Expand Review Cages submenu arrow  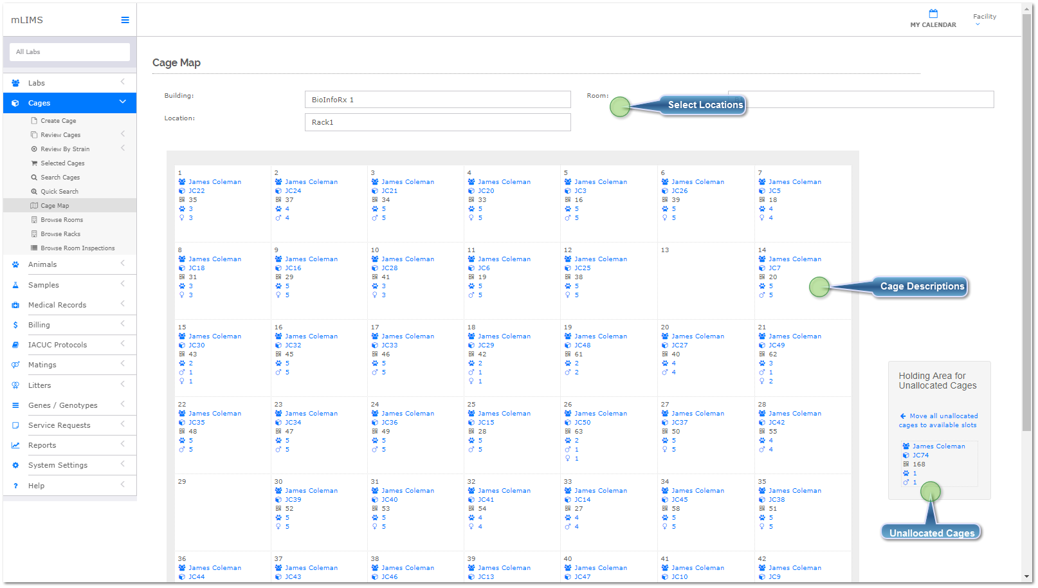(123, 134)
